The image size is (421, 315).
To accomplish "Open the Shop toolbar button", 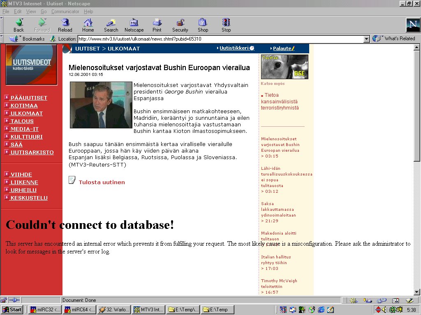I will [x=203, y=25].
